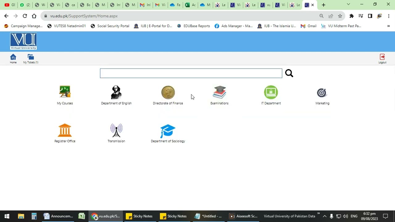Image resolution: width=395 pixels, height=222 pixels.
Task: Open Campaign Manager bookmark
Action: pyautogui.click(x=23, y=26)
